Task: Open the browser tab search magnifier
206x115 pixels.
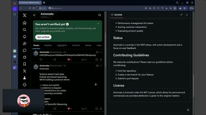Action: [x=177, y=3]
